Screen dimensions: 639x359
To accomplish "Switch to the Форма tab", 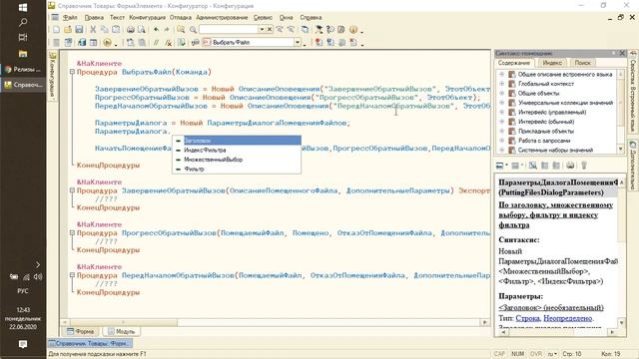I will [x=81, y=331].
